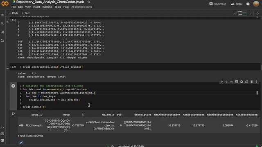Rename notebook title field
This screenshot has width=262, height=147.
50,2
